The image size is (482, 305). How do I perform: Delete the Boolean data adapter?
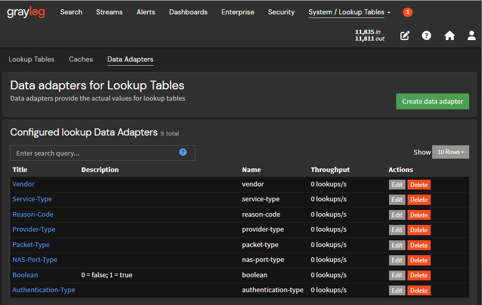tap(418, 275)
